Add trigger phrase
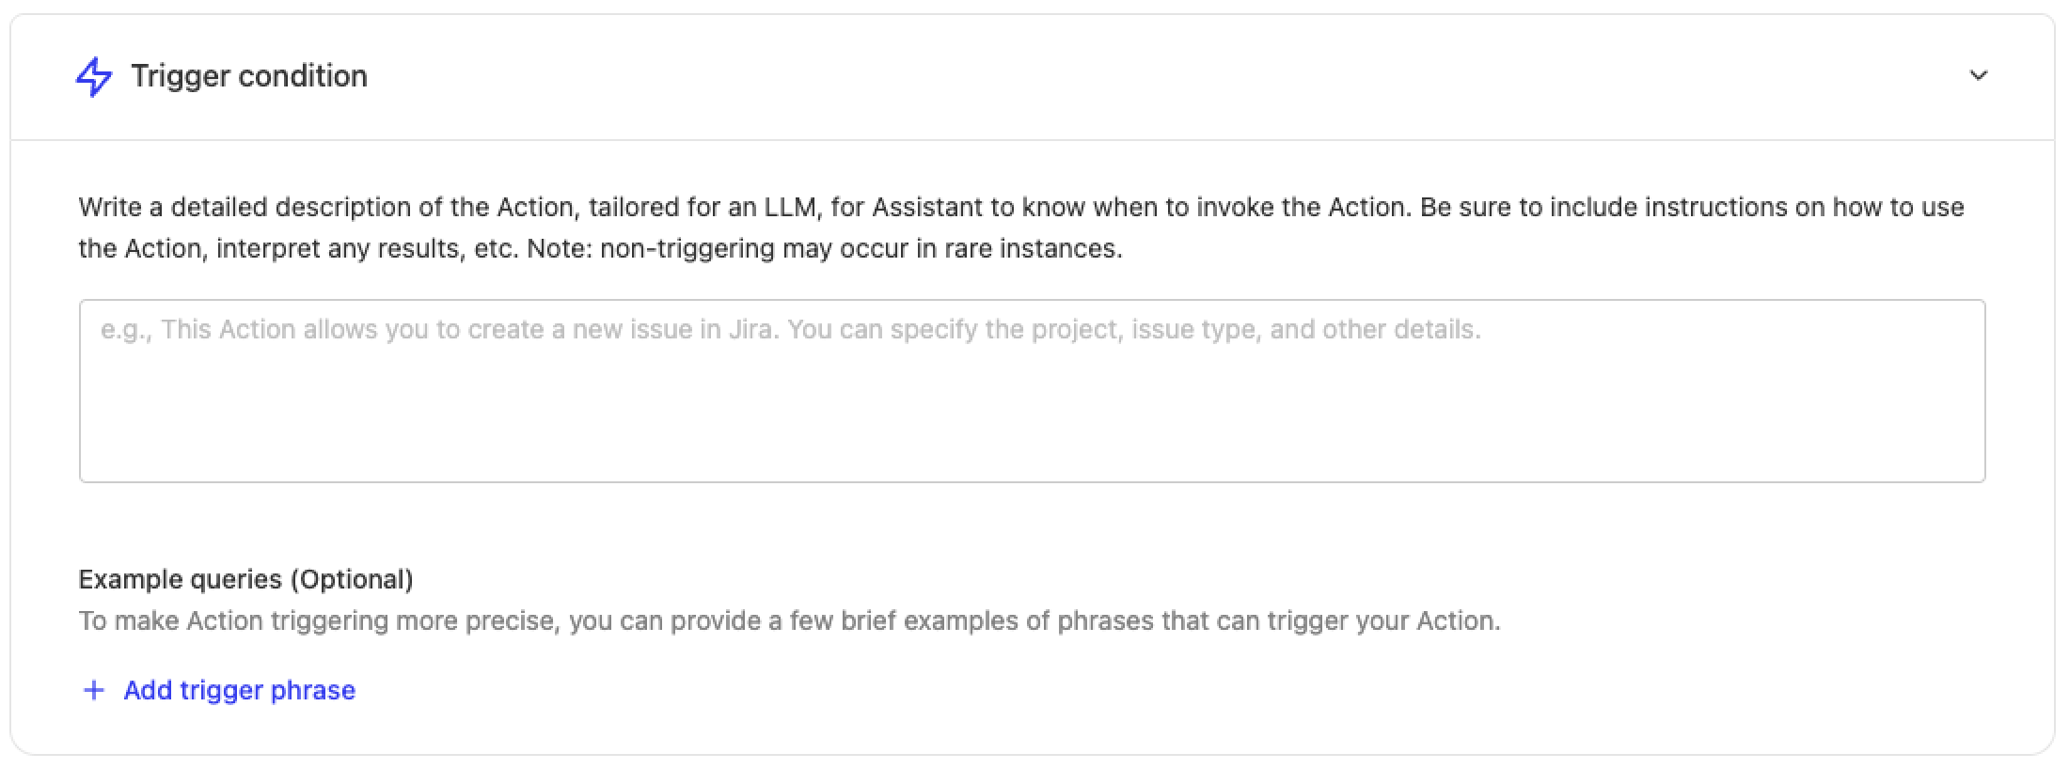Viewport: 2069px width, 769px height. point(239,691)
